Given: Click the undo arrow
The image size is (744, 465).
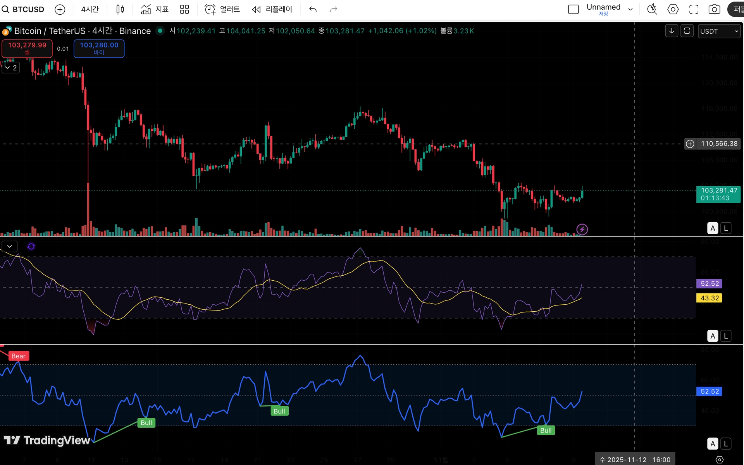Looking at the screenshot, I should (313, 9).
